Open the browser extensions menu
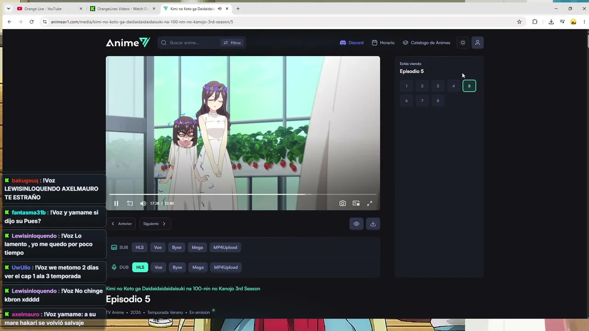The width and height of the screenshot is (589, 331). click(x=535, y=22)
